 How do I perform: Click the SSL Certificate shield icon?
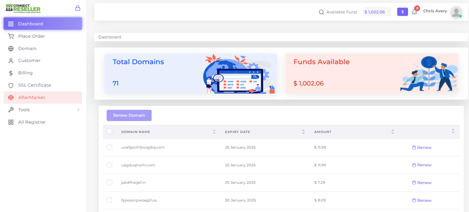[x=11, y=85]
